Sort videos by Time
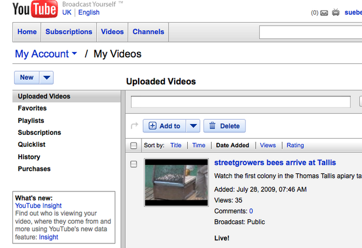The height and width of the screenshot is (248, 362). tap(199, 146)
